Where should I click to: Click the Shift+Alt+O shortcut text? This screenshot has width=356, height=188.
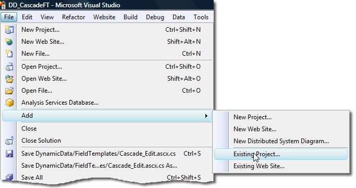coord(184,79)
